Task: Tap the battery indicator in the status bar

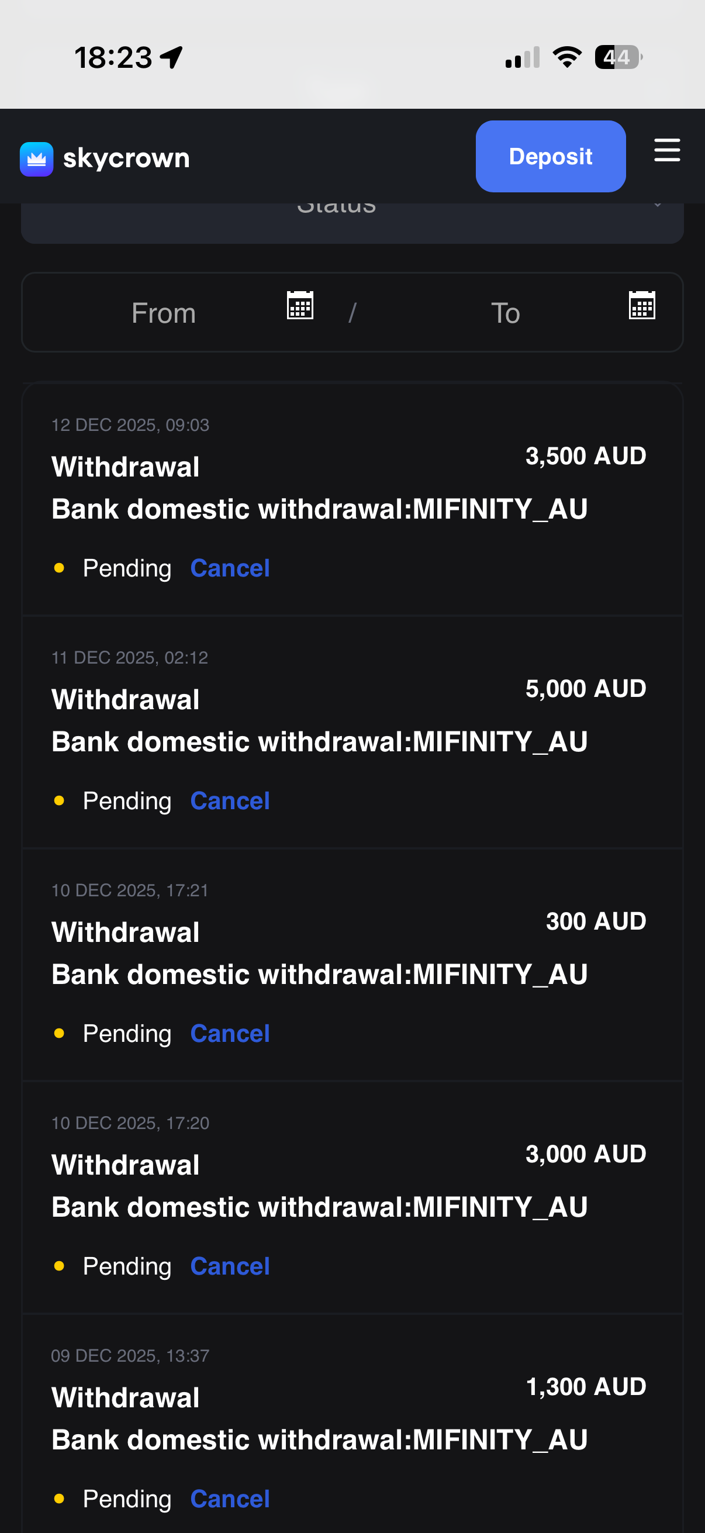Action: pos(618,57)
